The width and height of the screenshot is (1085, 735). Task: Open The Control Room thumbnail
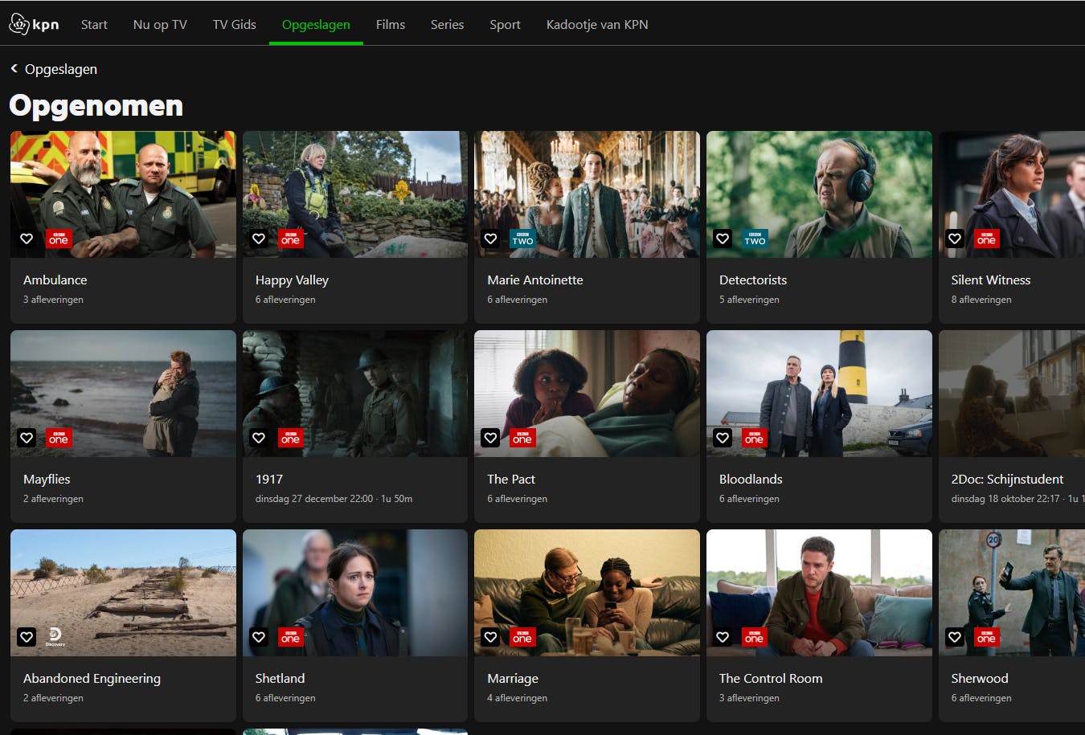point(819,593)
